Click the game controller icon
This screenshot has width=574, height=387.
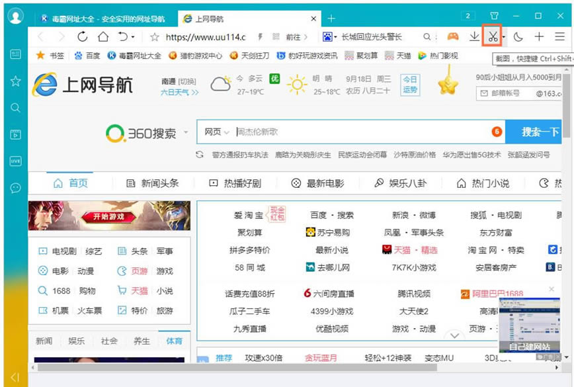452,37
